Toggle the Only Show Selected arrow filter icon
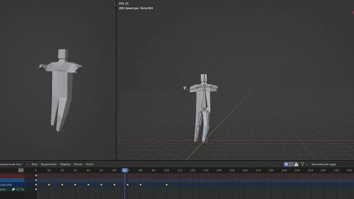This screenshot has width=354, height=199. pos(286,164)
